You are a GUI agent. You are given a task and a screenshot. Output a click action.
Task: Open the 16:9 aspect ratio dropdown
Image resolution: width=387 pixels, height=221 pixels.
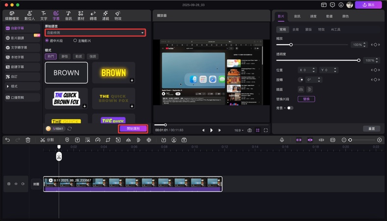pos(238,130)
